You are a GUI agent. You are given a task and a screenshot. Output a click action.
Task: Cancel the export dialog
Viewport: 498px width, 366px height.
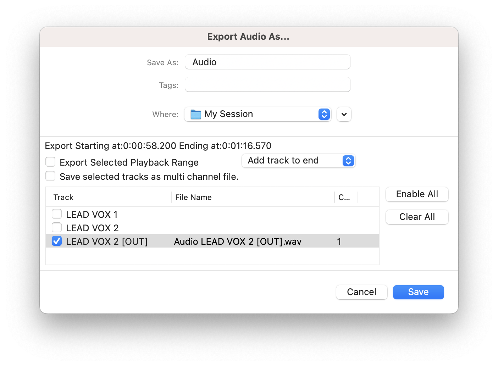(x=361, y=292)
